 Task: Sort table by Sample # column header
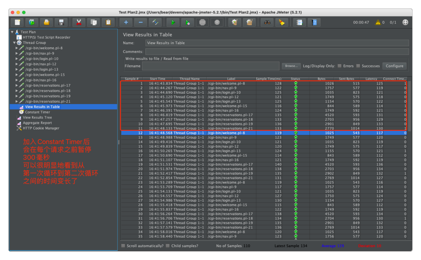pyautogui.click(x=132, y=79)
